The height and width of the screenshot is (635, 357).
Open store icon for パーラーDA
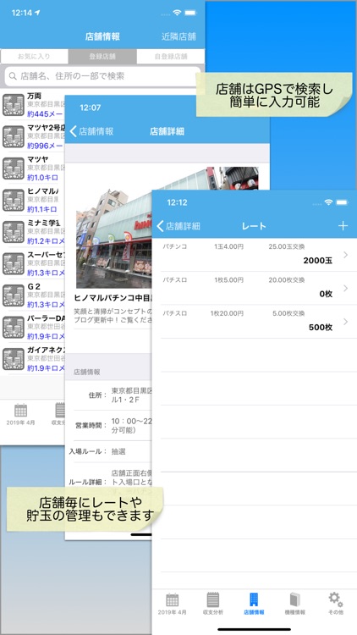pyautogui.click(x=14, y=327)
